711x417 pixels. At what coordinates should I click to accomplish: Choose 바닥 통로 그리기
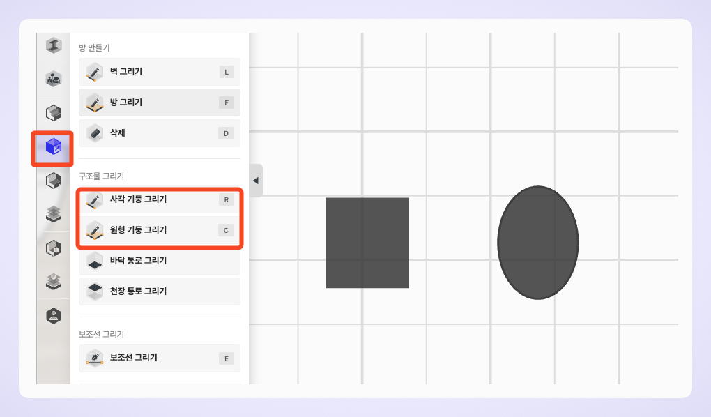coord(159,261)
